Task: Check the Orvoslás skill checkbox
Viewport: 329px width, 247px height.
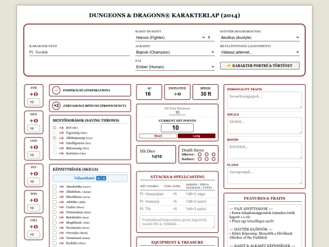Action: click(x=55, y=233)
